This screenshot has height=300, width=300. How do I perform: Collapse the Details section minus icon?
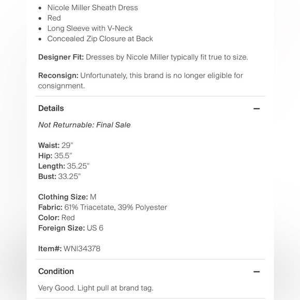[257, 109]
